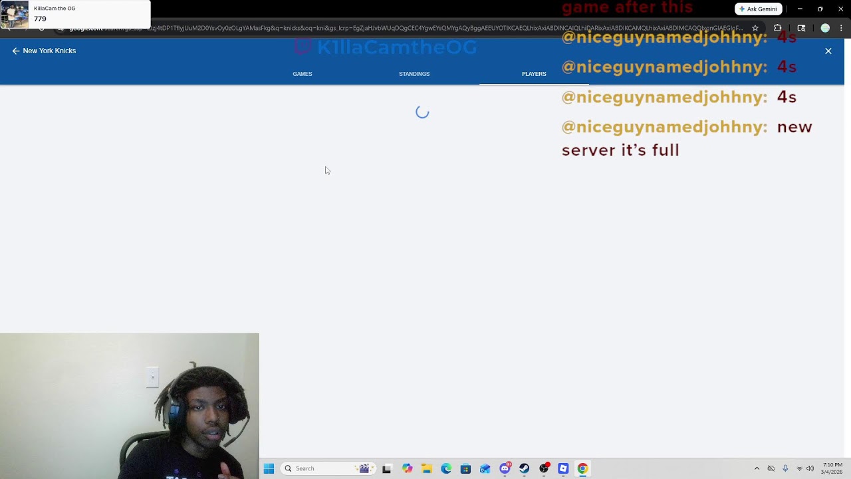Screen dimensions: 851x479
Task: Switch to the STANDINGS tab
Action: click(x=414, y=74)
